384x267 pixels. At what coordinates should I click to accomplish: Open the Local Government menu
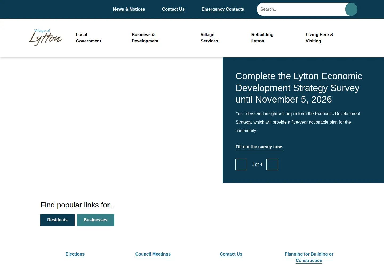point(89,38)
